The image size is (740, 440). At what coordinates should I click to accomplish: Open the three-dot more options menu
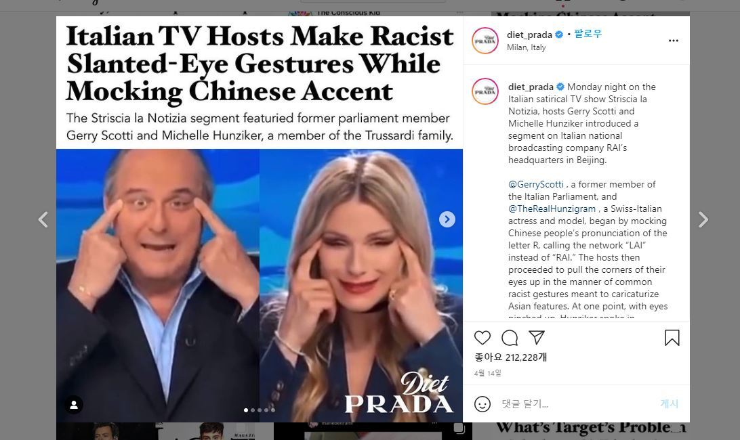[x=674, y=41]
